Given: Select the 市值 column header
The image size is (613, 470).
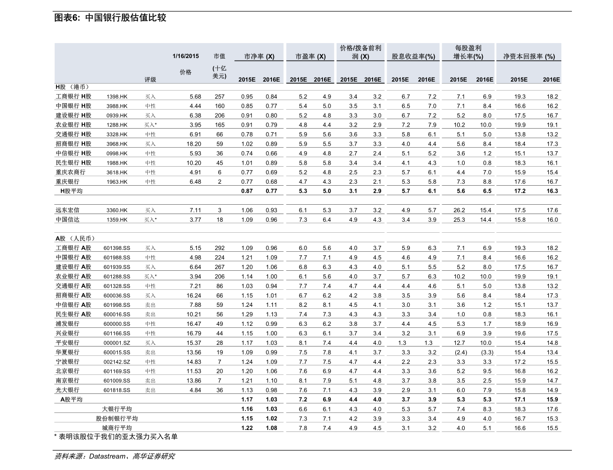Looking at the screenshot, I should [219, 56].
